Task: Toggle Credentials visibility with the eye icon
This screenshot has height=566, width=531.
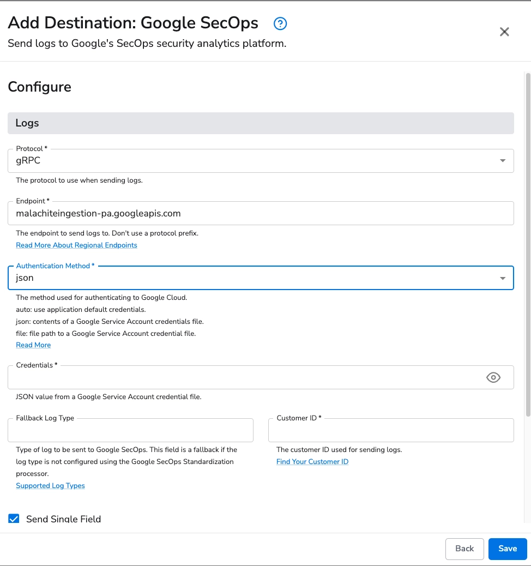Action: (493, 377)
